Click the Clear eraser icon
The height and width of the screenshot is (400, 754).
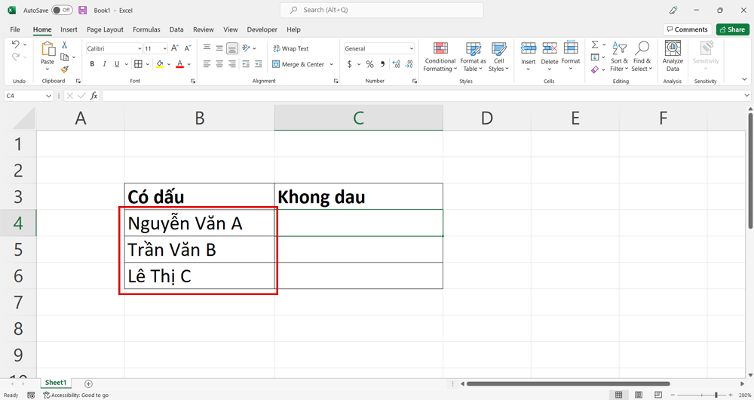(x=595, y=69)
